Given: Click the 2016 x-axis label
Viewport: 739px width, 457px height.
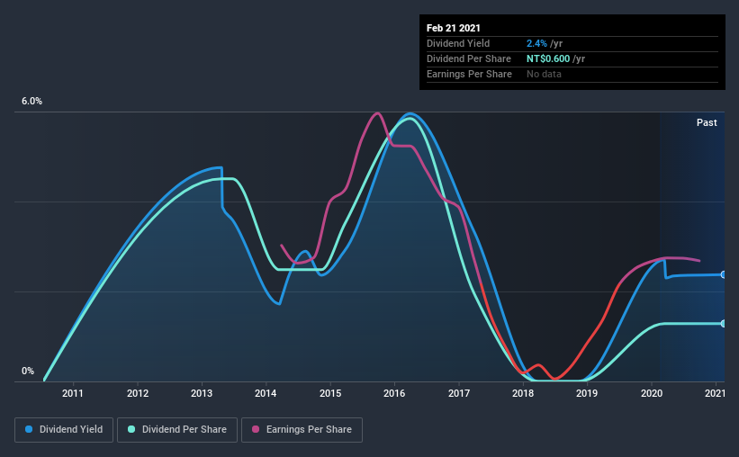Looking at the screenshot, I should (394, 393).
